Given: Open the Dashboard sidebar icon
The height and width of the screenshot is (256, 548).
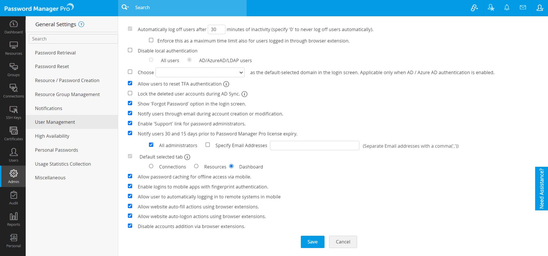Looking at the screenshot, I should 13,27.
